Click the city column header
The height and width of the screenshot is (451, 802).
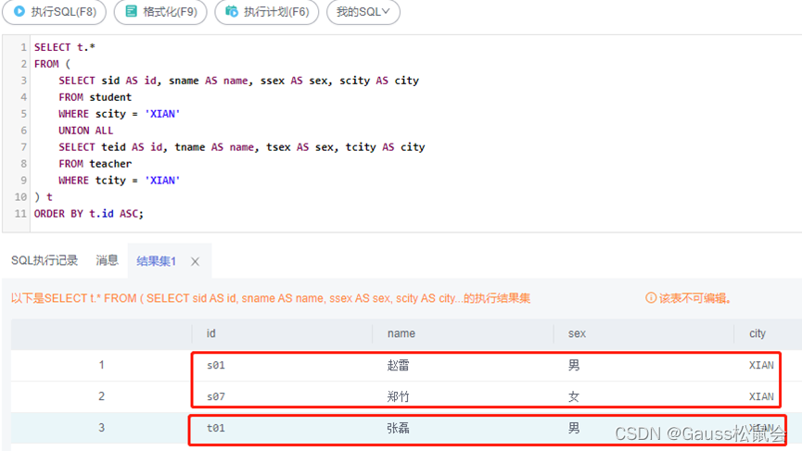[x=757, y=333]
